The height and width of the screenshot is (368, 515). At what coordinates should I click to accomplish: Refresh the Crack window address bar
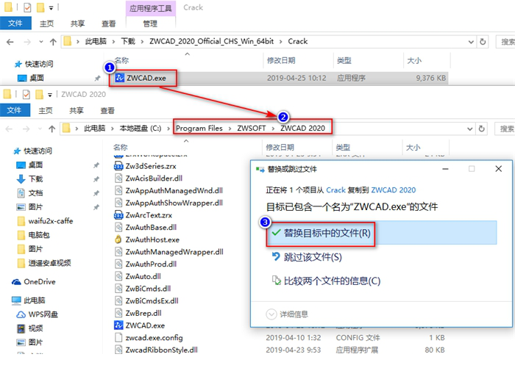click(483, 42)
